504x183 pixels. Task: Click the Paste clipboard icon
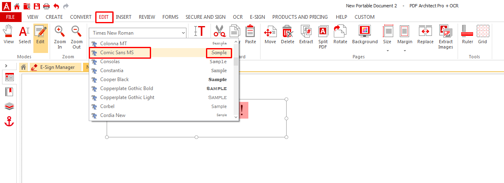coord(251,35)
